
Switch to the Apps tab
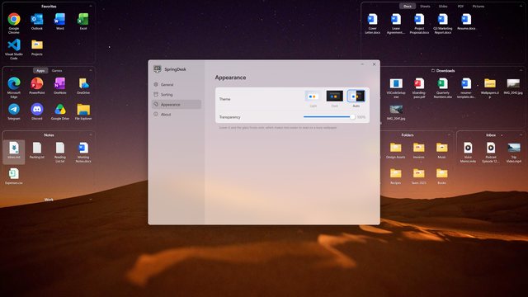(x=40, y=71)
